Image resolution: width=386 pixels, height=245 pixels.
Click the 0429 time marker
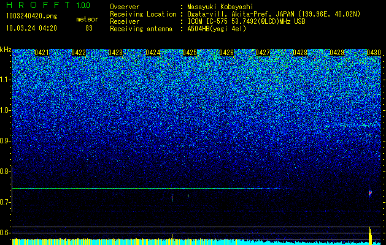(337, 53)
